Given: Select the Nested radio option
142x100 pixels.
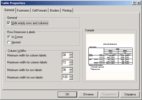Looking at the screenshot, I should pos(9,42).
